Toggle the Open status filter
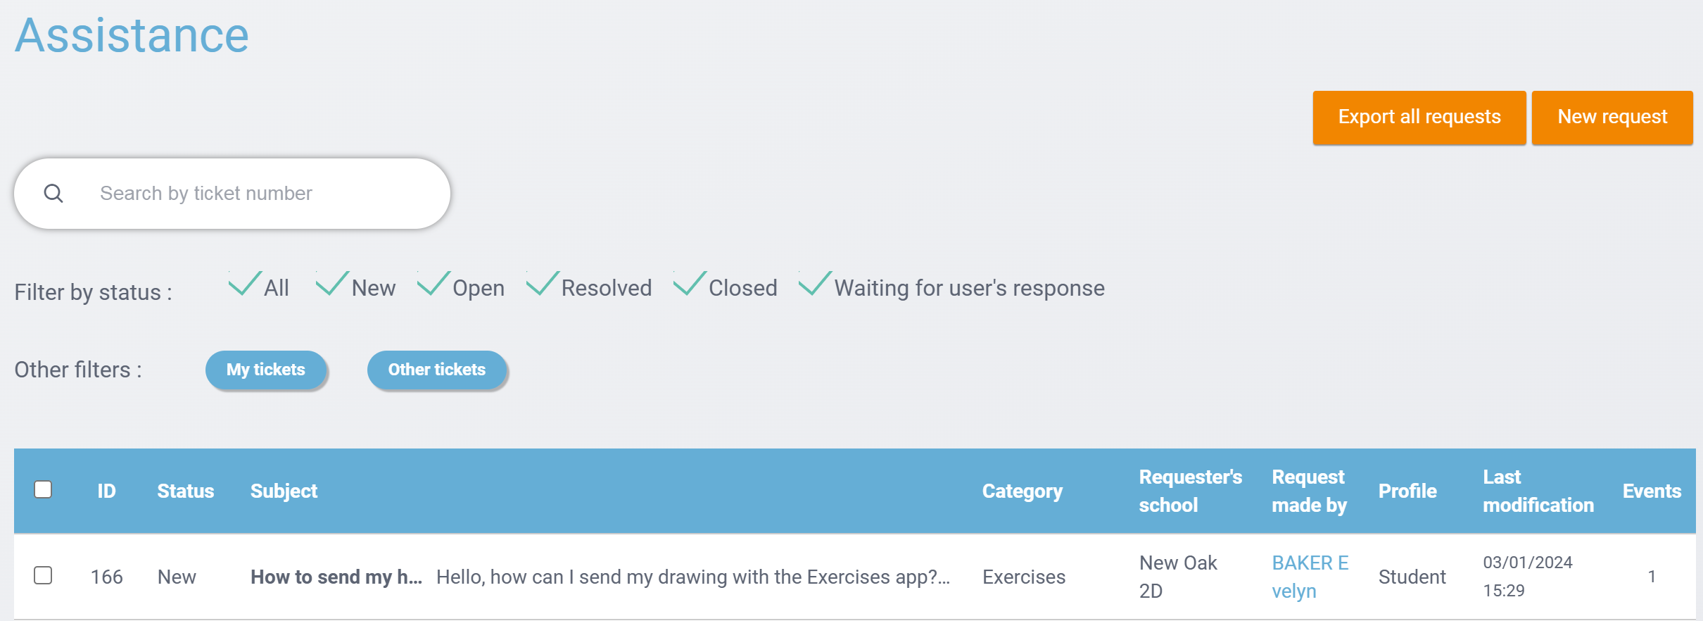Viewport: 1703px width, 621px height. click(x=434, y=285)
